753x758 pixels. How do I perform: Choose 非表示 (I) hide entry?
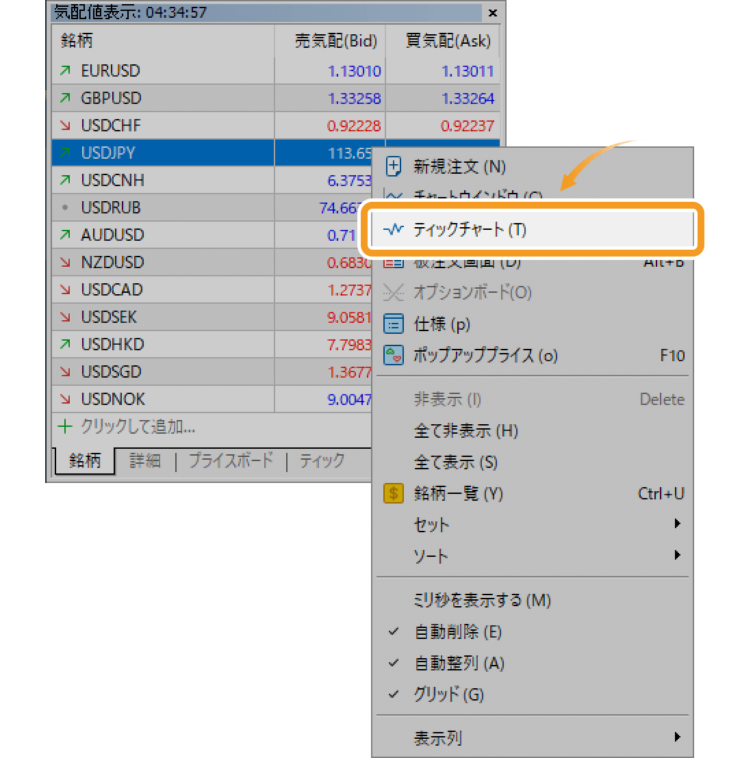click(532, 400)
